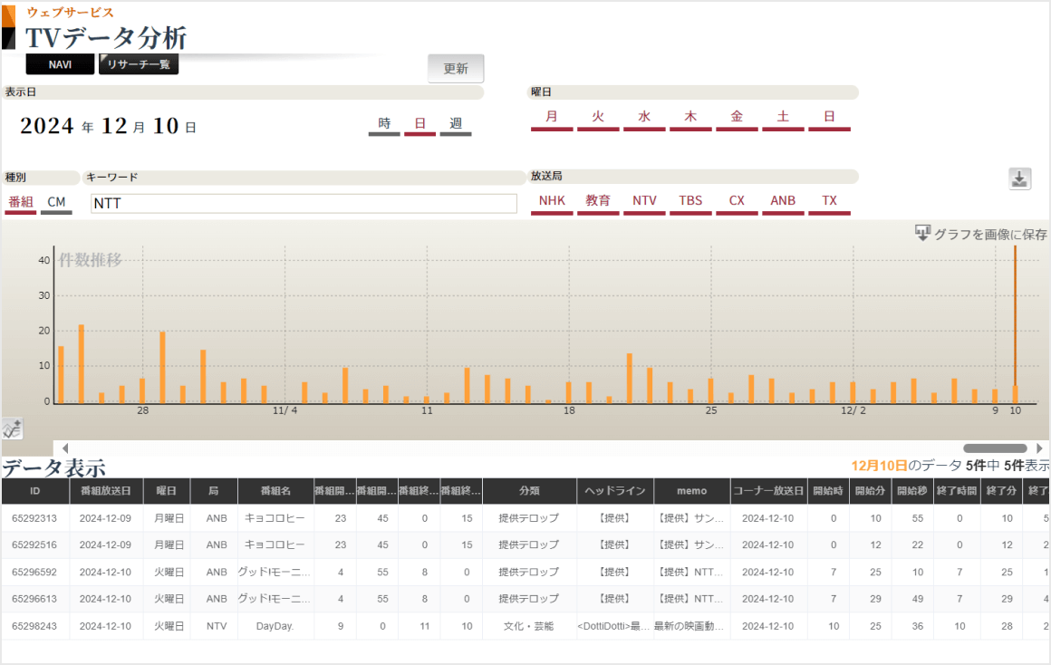Click the graph's horizontal scrollbar thumb
The height and width of the screenshot is (665, 1051).
[x=995, y=448]
